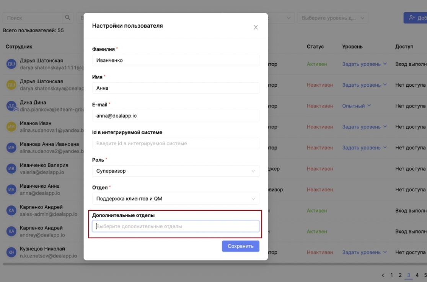This screenshot has width=427, height=282.
Task: Close the user settings dialog
Action: coord(256,27)
